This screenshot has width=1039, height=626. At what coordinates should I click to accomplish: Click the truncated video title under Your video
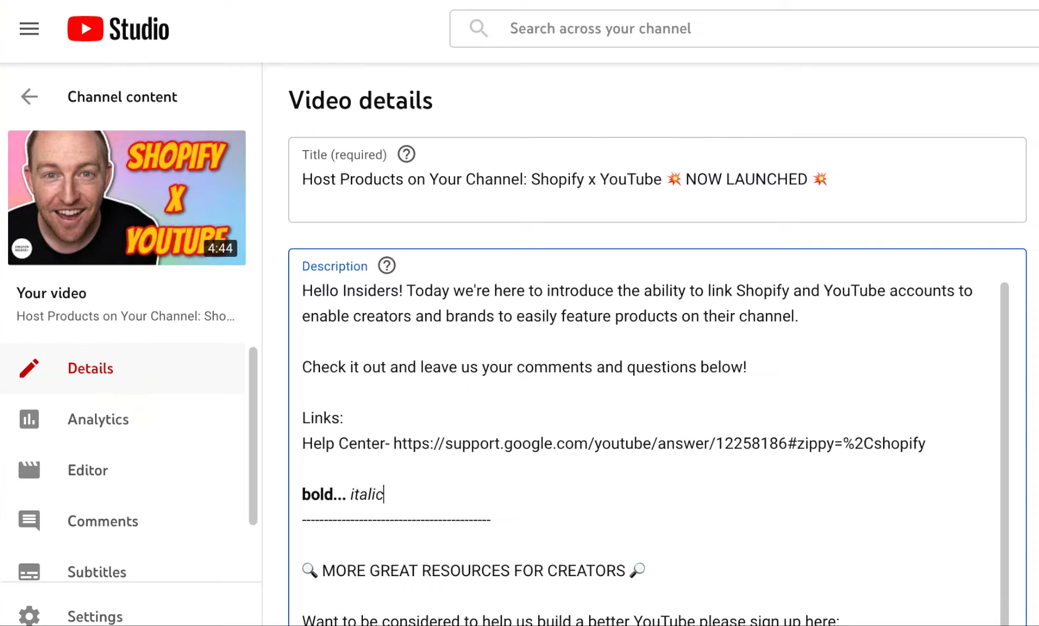[x=126, y=316]
